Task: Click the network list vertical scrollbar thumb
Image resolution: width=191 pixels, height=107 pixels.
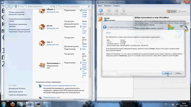Action: [90, 52]
